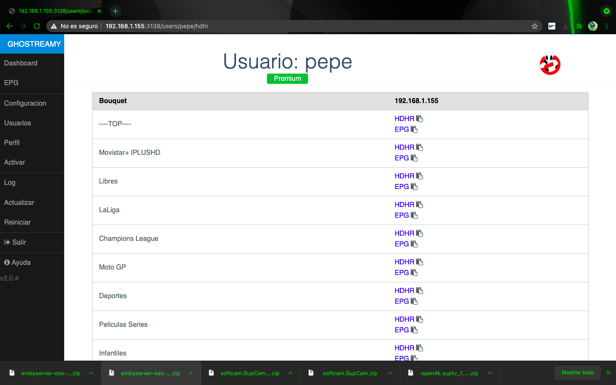Open the Dashboard sidebar menu item

click(21, 63)
